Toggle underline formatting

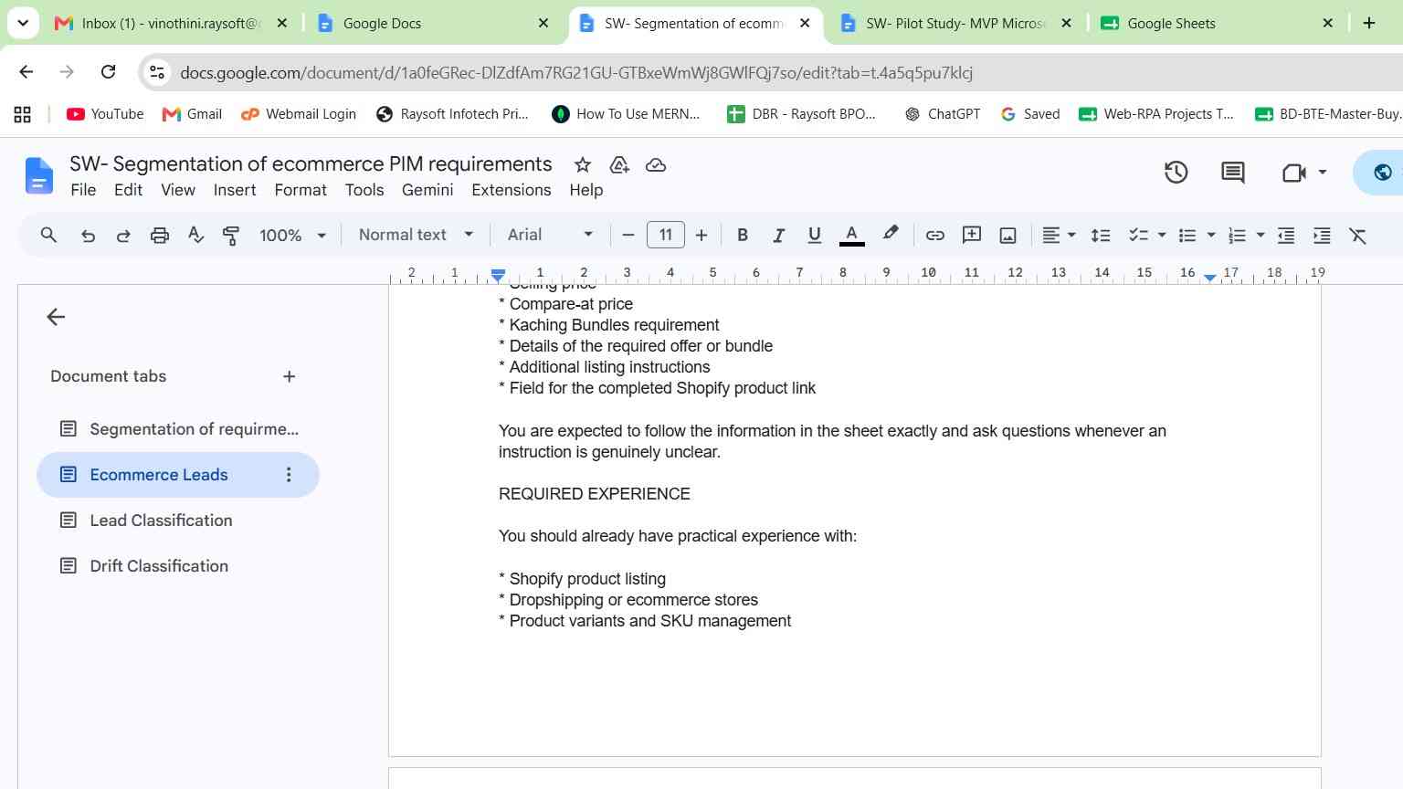tap(814, 235)
